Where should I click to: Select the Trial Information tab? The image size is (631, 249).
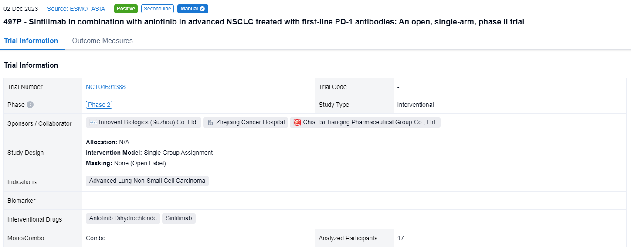point(31,41)
